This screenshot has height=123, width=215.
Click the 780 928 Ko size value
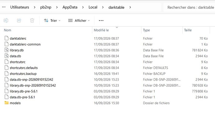click(200, 86)
